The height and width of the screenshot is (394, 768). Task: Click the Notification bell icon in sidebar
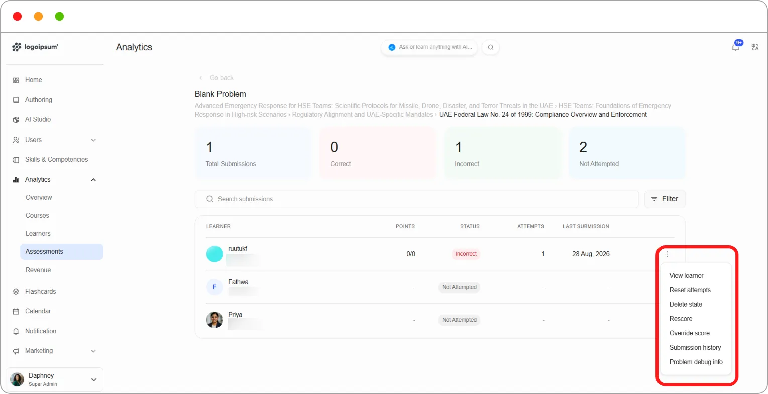coord(16,331)
